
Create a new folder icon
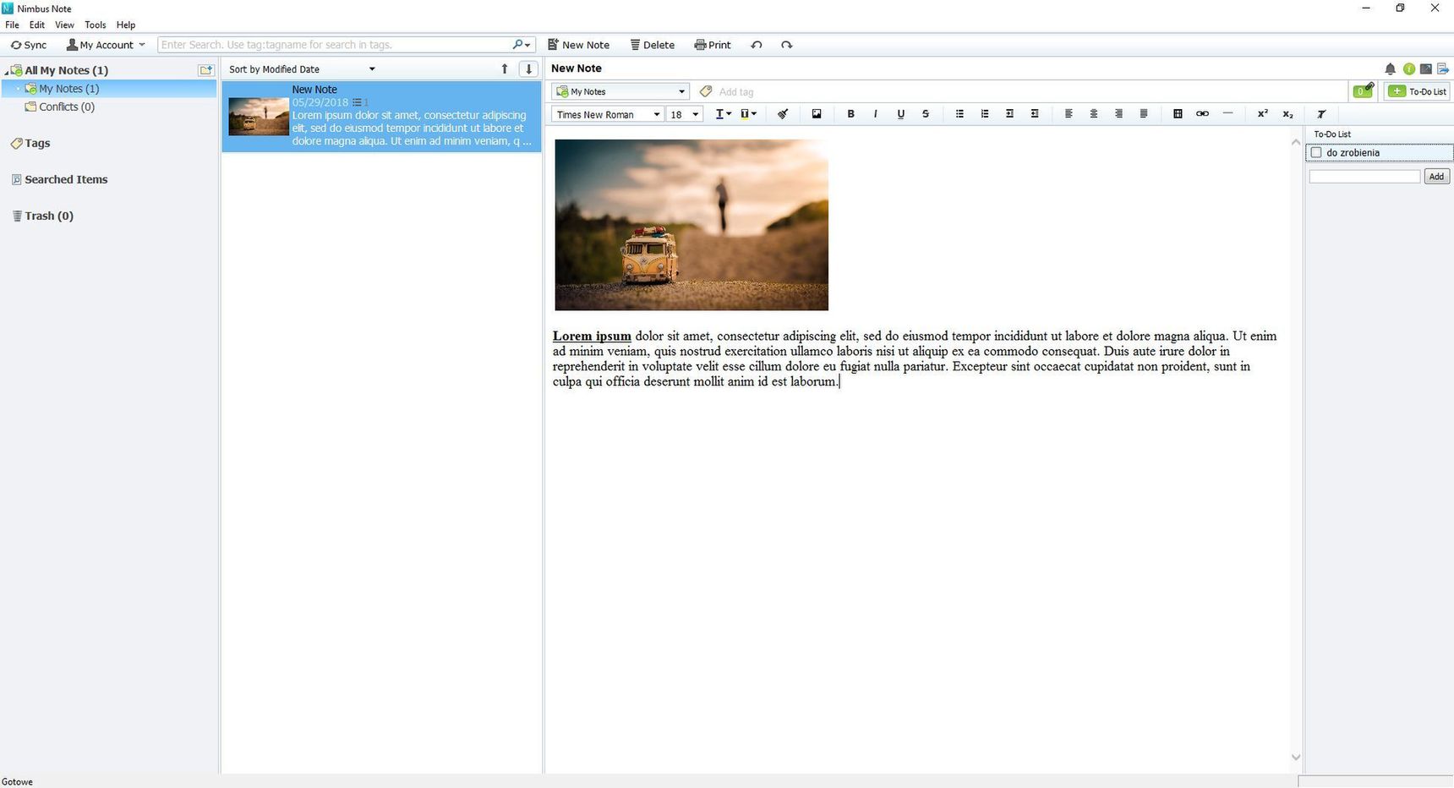point(205,69)
